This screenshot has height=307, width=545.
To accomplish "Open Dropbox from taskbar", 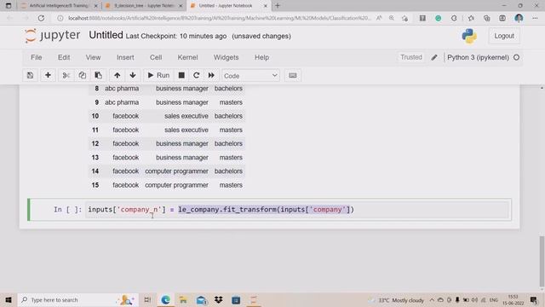I will pyautogui.click(x=218, y=299).
